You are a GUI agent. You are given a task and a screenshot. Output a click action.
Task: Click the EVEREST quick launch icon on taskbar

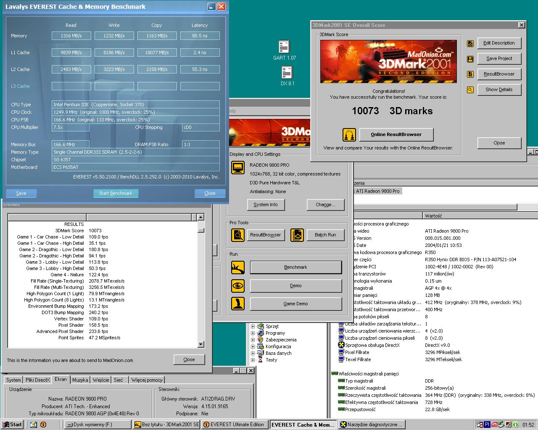click(44, 425)
